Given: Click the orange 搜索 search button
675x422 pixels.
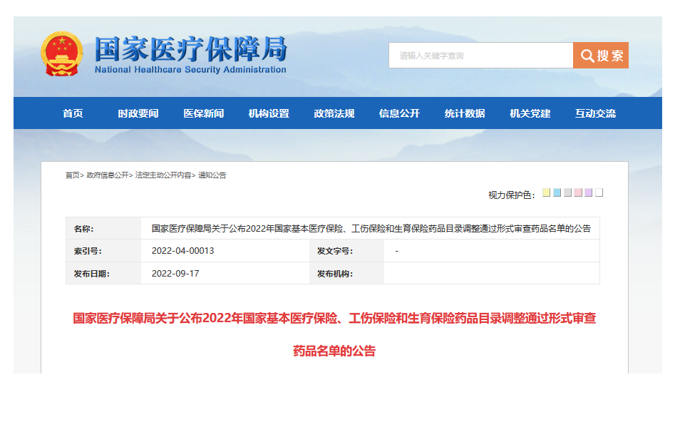Looking at the screenshot, I should (x=600, y=56).
